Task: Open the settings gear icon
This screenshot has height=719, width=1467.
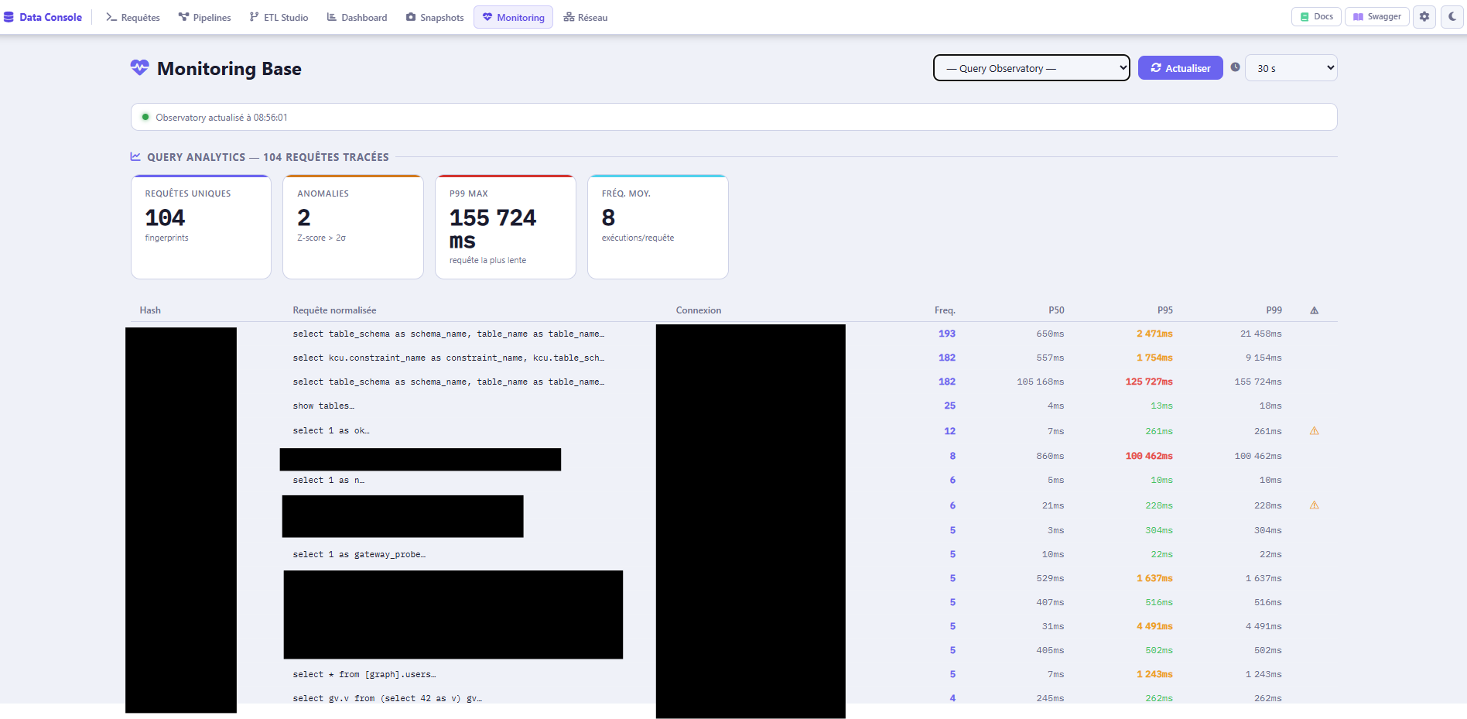Action: pyautogui.click(x=1424, y=17)
